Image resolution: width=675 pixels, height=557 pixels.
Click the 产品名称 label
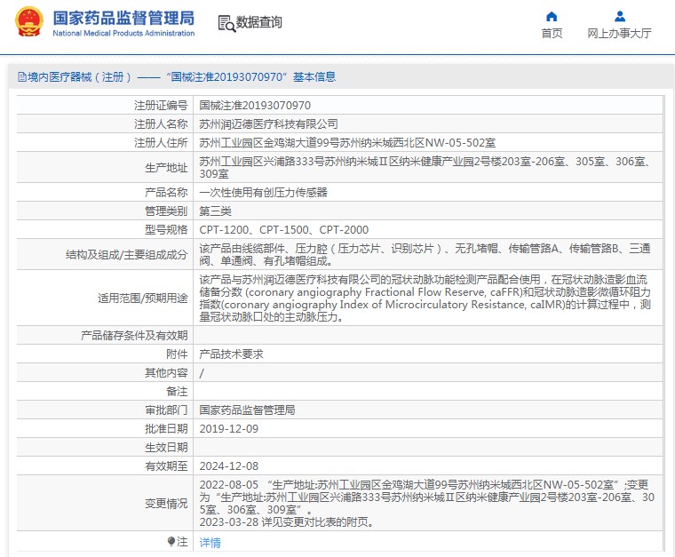pyautogui.click(x=166, y=192)
